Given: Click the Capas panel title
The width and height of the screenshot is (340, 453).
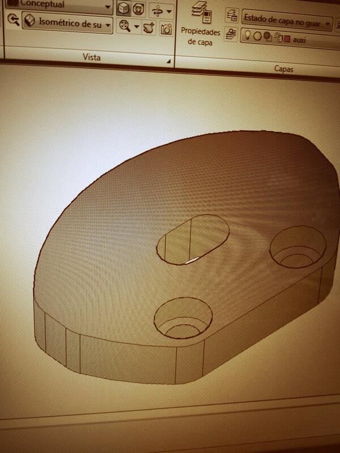Looking at the screenshot, I should (283, 69).
